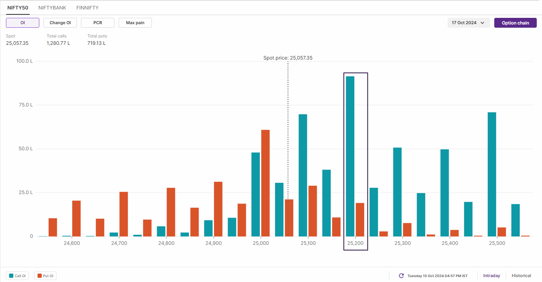Select the OI view button
Viewport: 542px width, 282px height.
[22, 23]
